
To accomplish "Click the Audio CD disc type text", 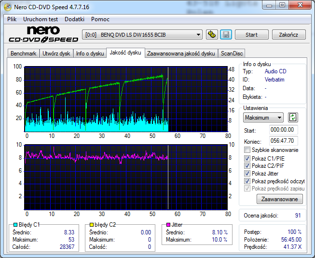I will point(275,71).
